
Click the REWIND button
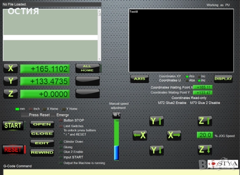tap(42, 152)
